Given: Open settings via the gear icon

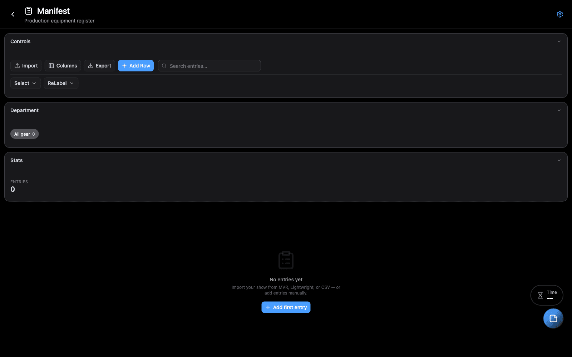Looking at the screenshot, I should [x=560, y=14].
